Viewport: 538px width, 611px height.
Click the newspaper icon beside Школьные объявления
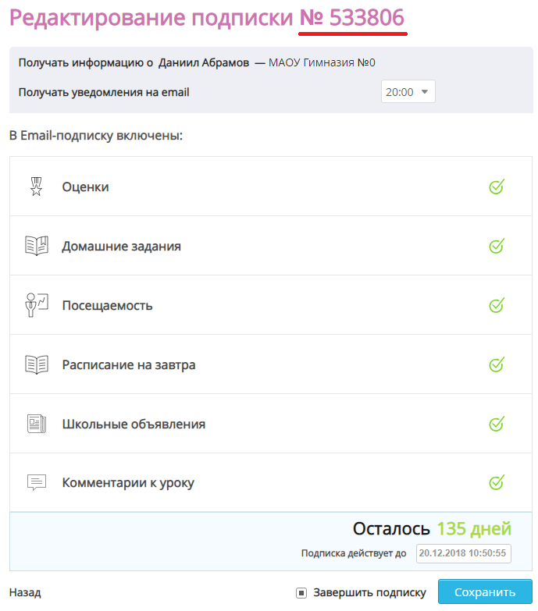point(37,424)
